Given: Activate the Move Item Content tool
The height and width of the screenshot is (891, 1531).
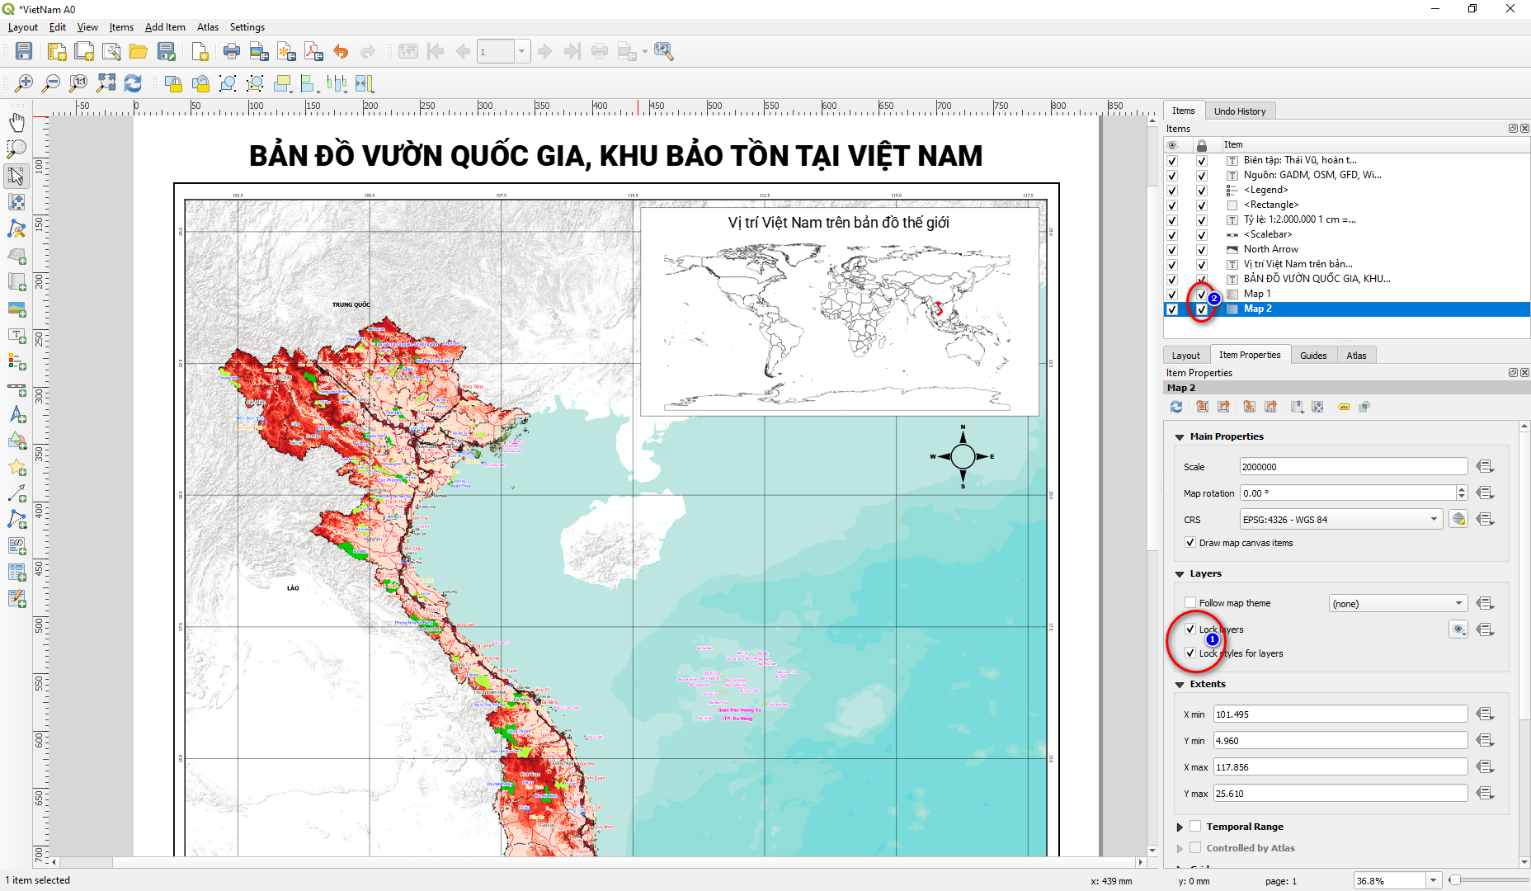Looking at the screenshot, I should click(16, 202).
